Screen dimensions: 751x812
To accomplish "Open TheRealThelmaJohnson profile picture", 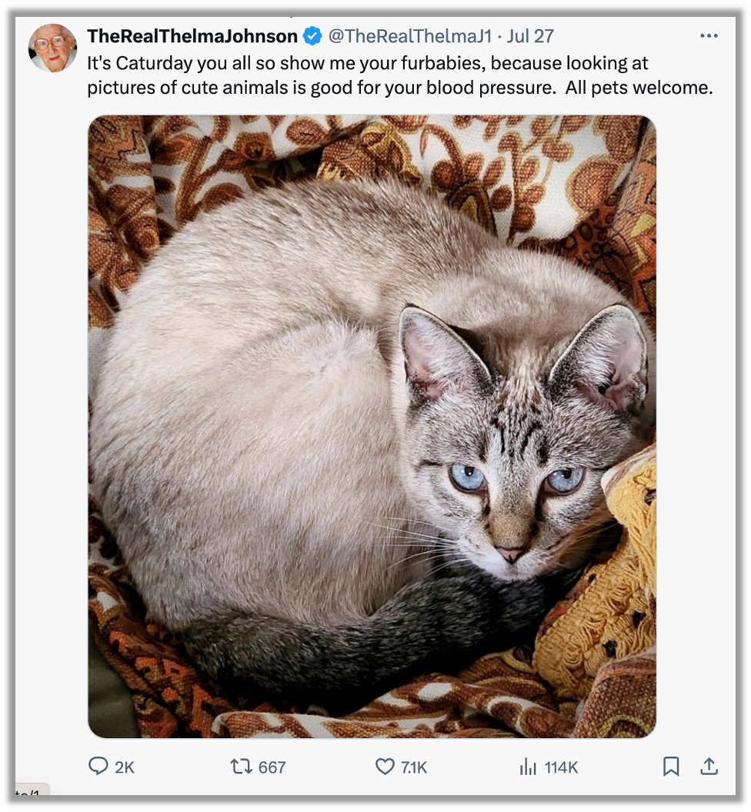I will pyautogui.click(x=52, y=48).
